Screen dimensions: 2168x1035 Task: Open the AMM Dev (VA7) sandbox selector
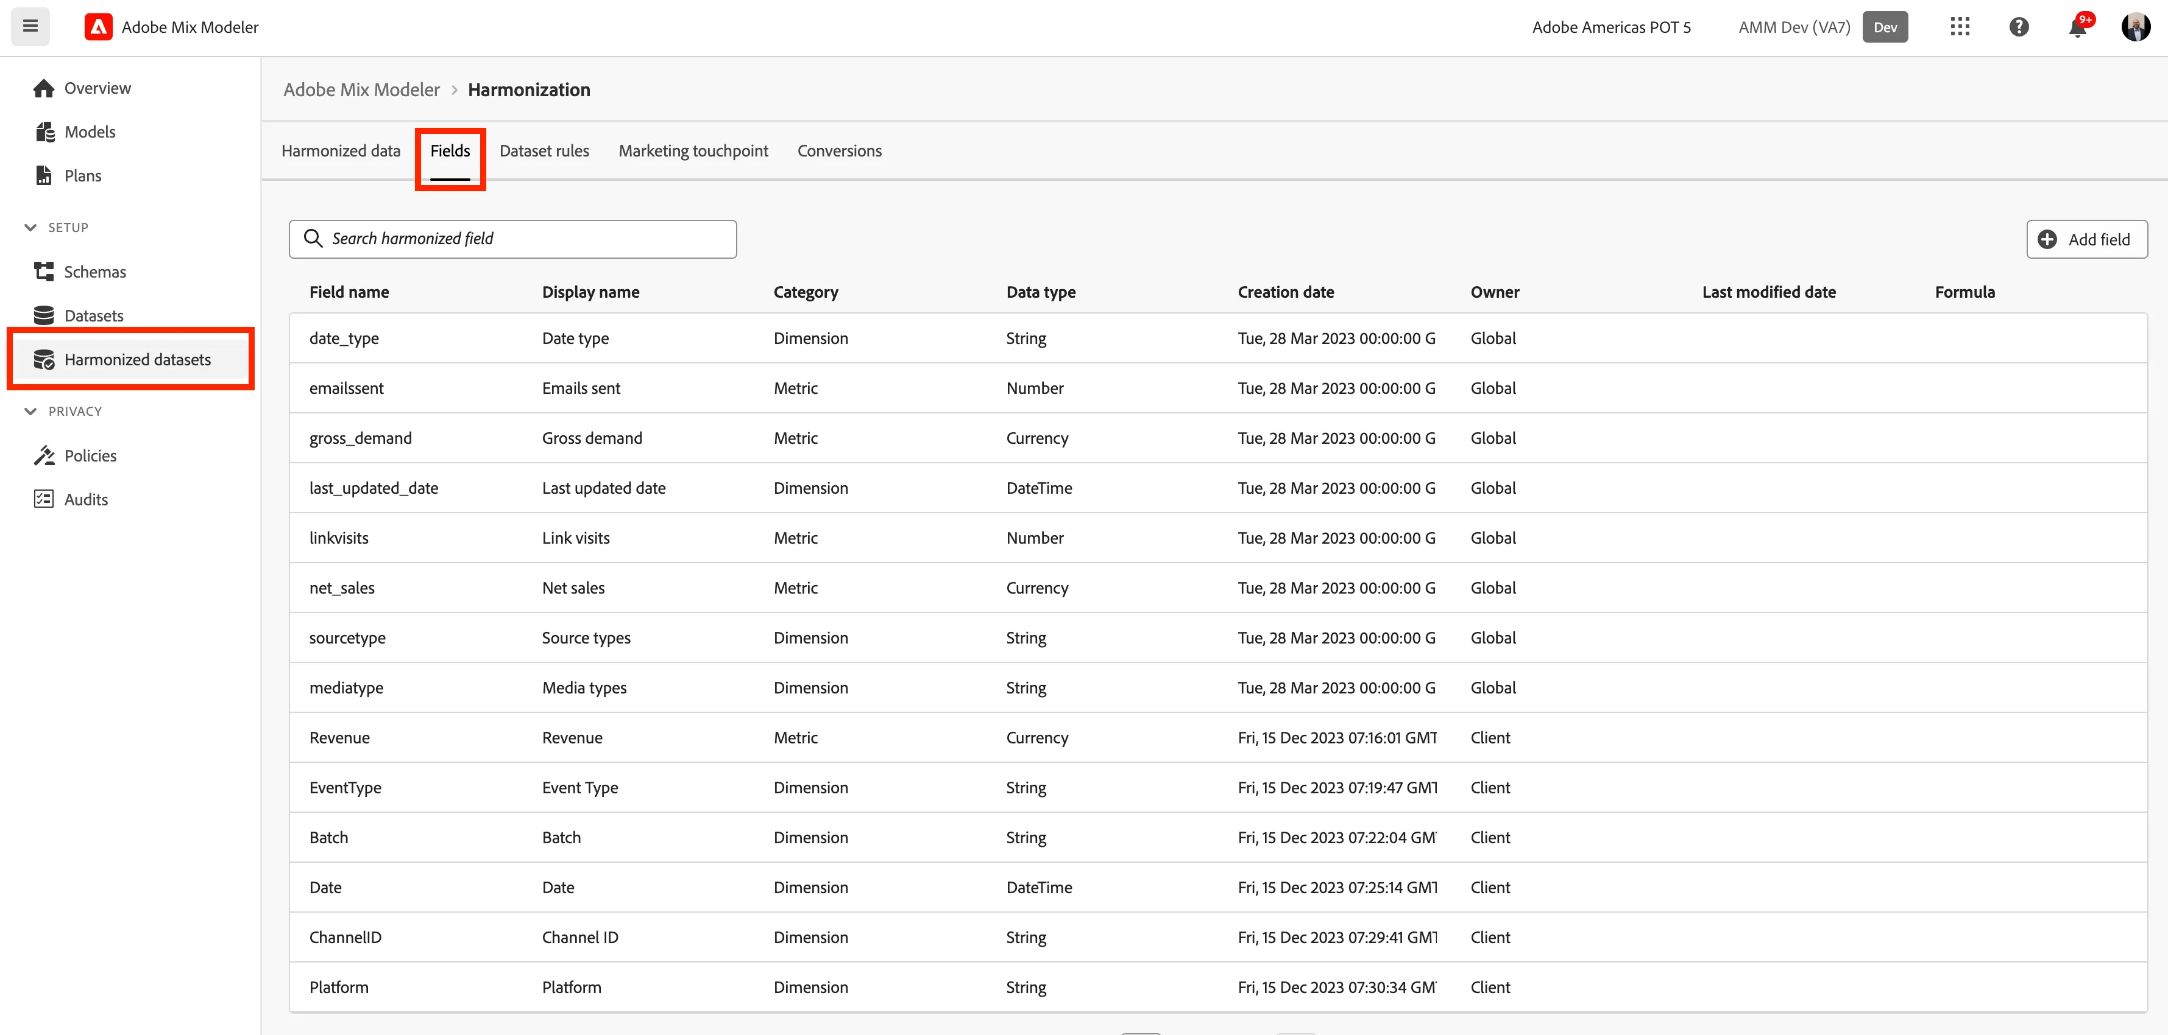[1794, 27]
